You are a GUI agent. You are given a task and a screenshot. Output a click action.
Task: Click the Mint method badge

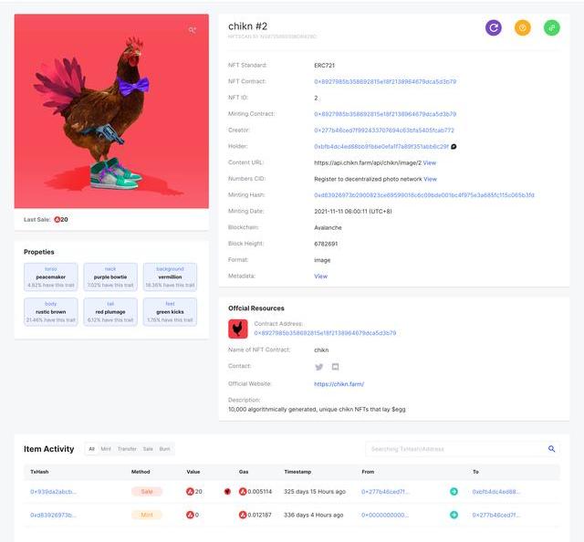[147, 516]
